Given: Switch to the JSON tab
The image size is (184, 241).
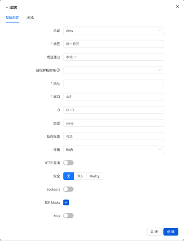Looking at the screenshot, I should (30, 18).
